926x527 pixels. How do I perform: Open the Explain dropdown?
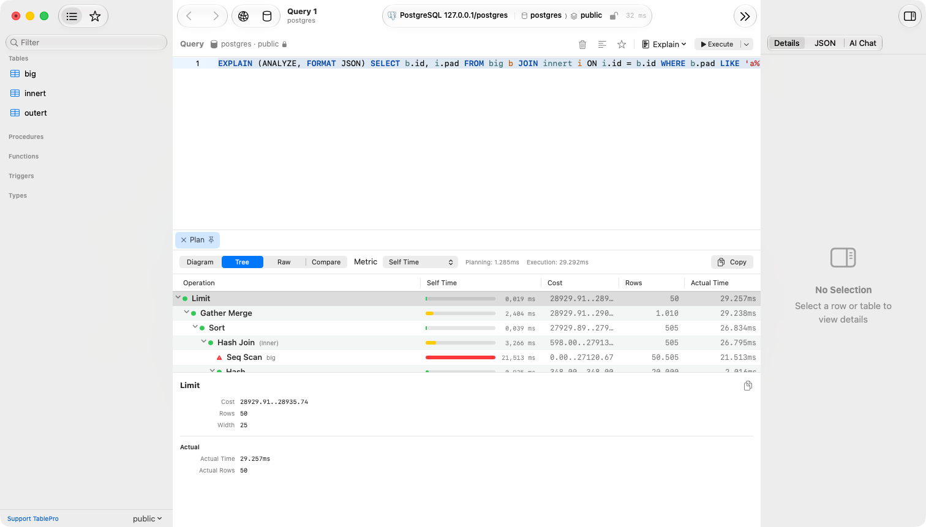664,44
